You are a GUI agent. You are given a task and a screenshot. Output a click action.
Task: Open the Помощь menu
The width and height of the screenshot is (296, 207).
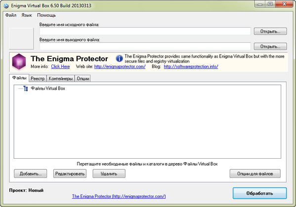46,15
